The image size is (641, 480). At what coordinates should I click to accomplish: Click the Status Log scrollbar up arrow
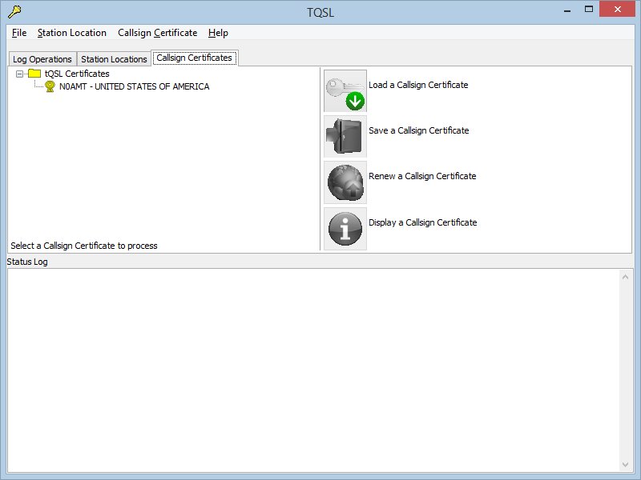pyautogui.click(x=625, y=277)
